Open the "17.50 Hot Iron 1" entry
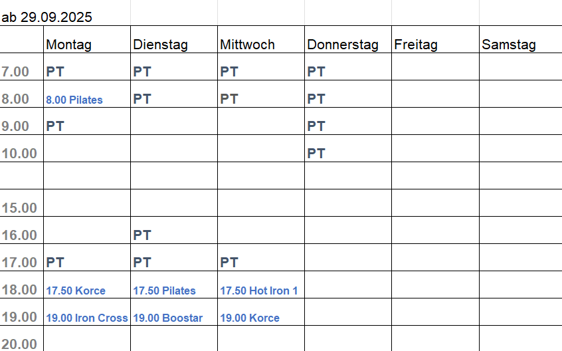562x351 pixels. point(259,291)
